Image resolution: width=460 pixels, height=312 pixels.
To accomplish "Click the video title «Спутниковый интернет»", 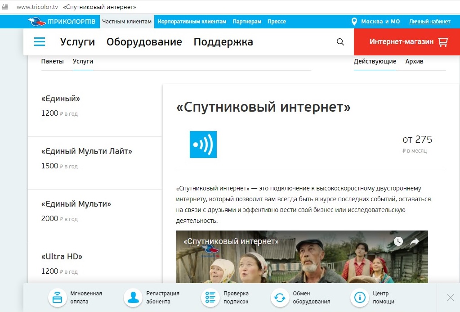I will click(x=231, y=241).
